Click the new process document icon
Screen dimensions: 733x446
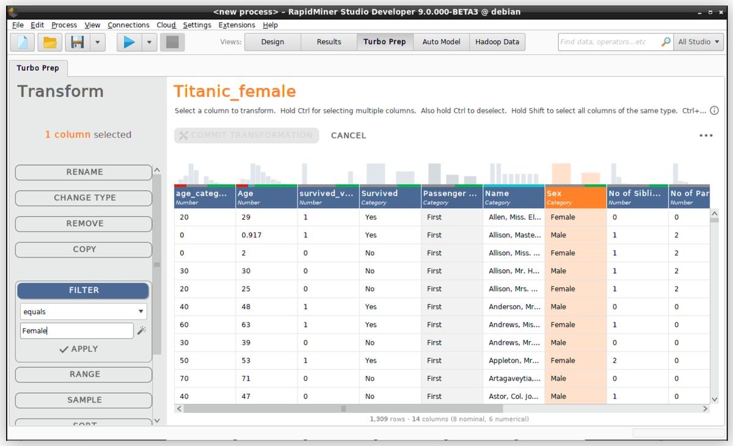point(23,42)
